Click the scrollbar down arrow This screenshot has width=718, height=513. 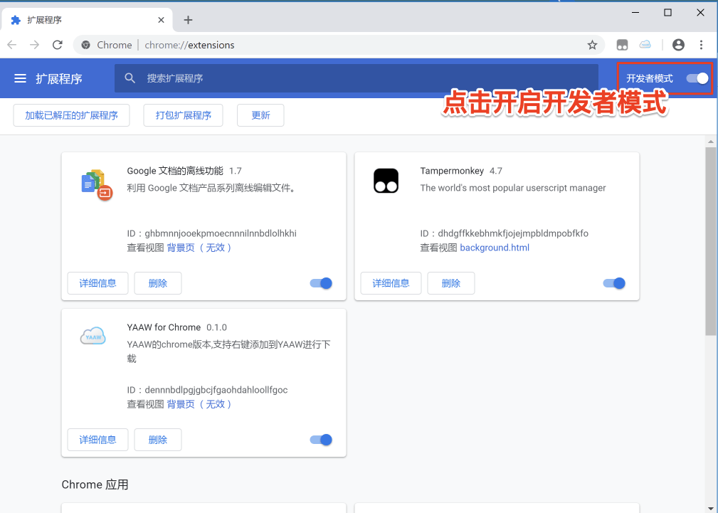(x=710, y=507)
